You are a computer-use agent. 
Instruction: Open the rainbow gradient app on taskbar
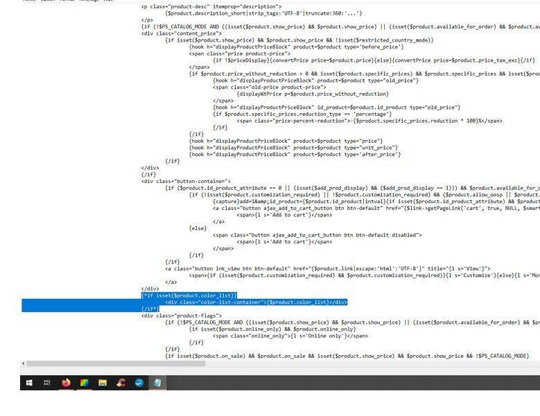pos(85,383)
